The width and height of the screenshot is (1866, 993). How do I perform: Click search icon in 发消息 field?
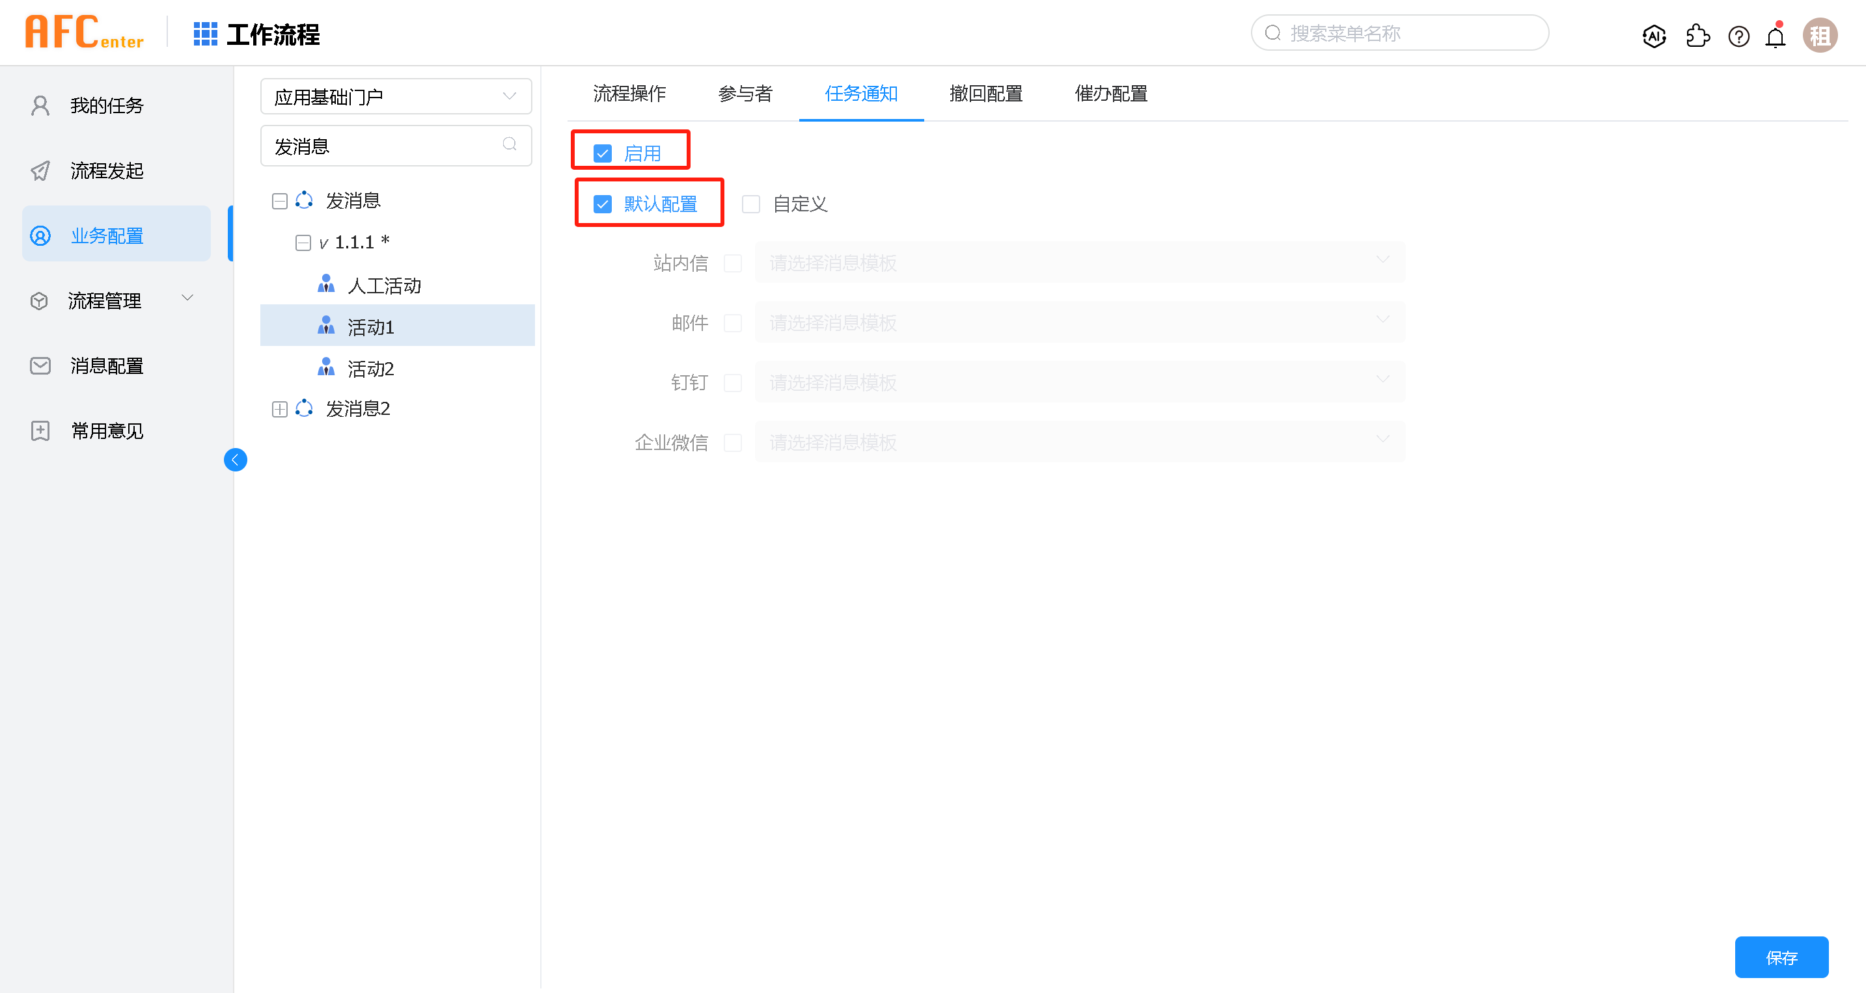point(509,145)
